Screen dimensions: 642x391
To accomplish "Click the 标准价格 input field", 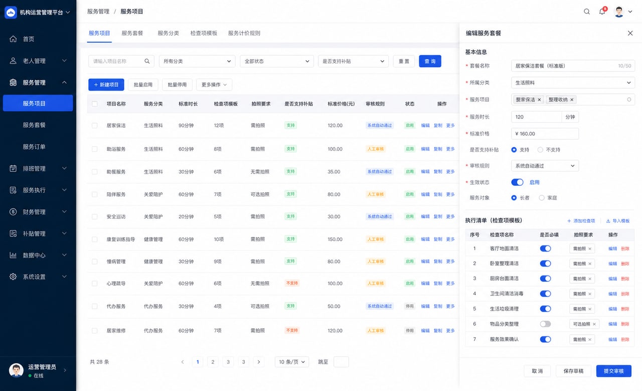I will [x=545, y=134].
